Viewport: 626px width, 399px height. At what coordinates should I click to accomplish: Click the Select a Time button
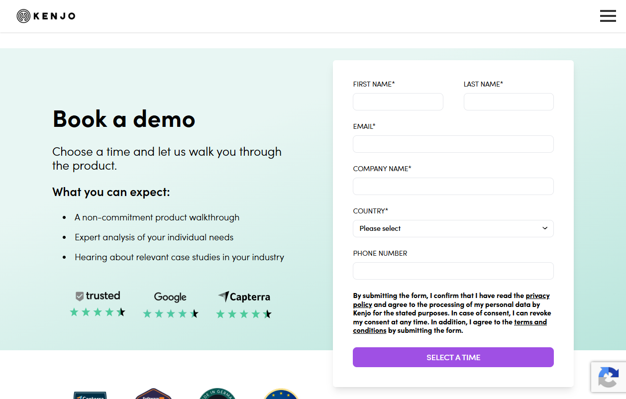click(x=453, y=357)
